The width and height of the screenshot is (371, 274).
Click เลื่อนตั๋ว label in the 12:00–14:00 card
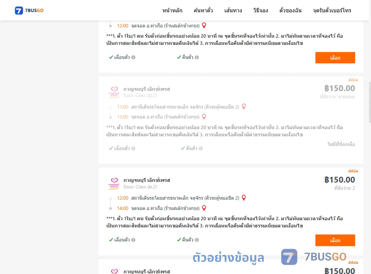(x=122, y=240)
